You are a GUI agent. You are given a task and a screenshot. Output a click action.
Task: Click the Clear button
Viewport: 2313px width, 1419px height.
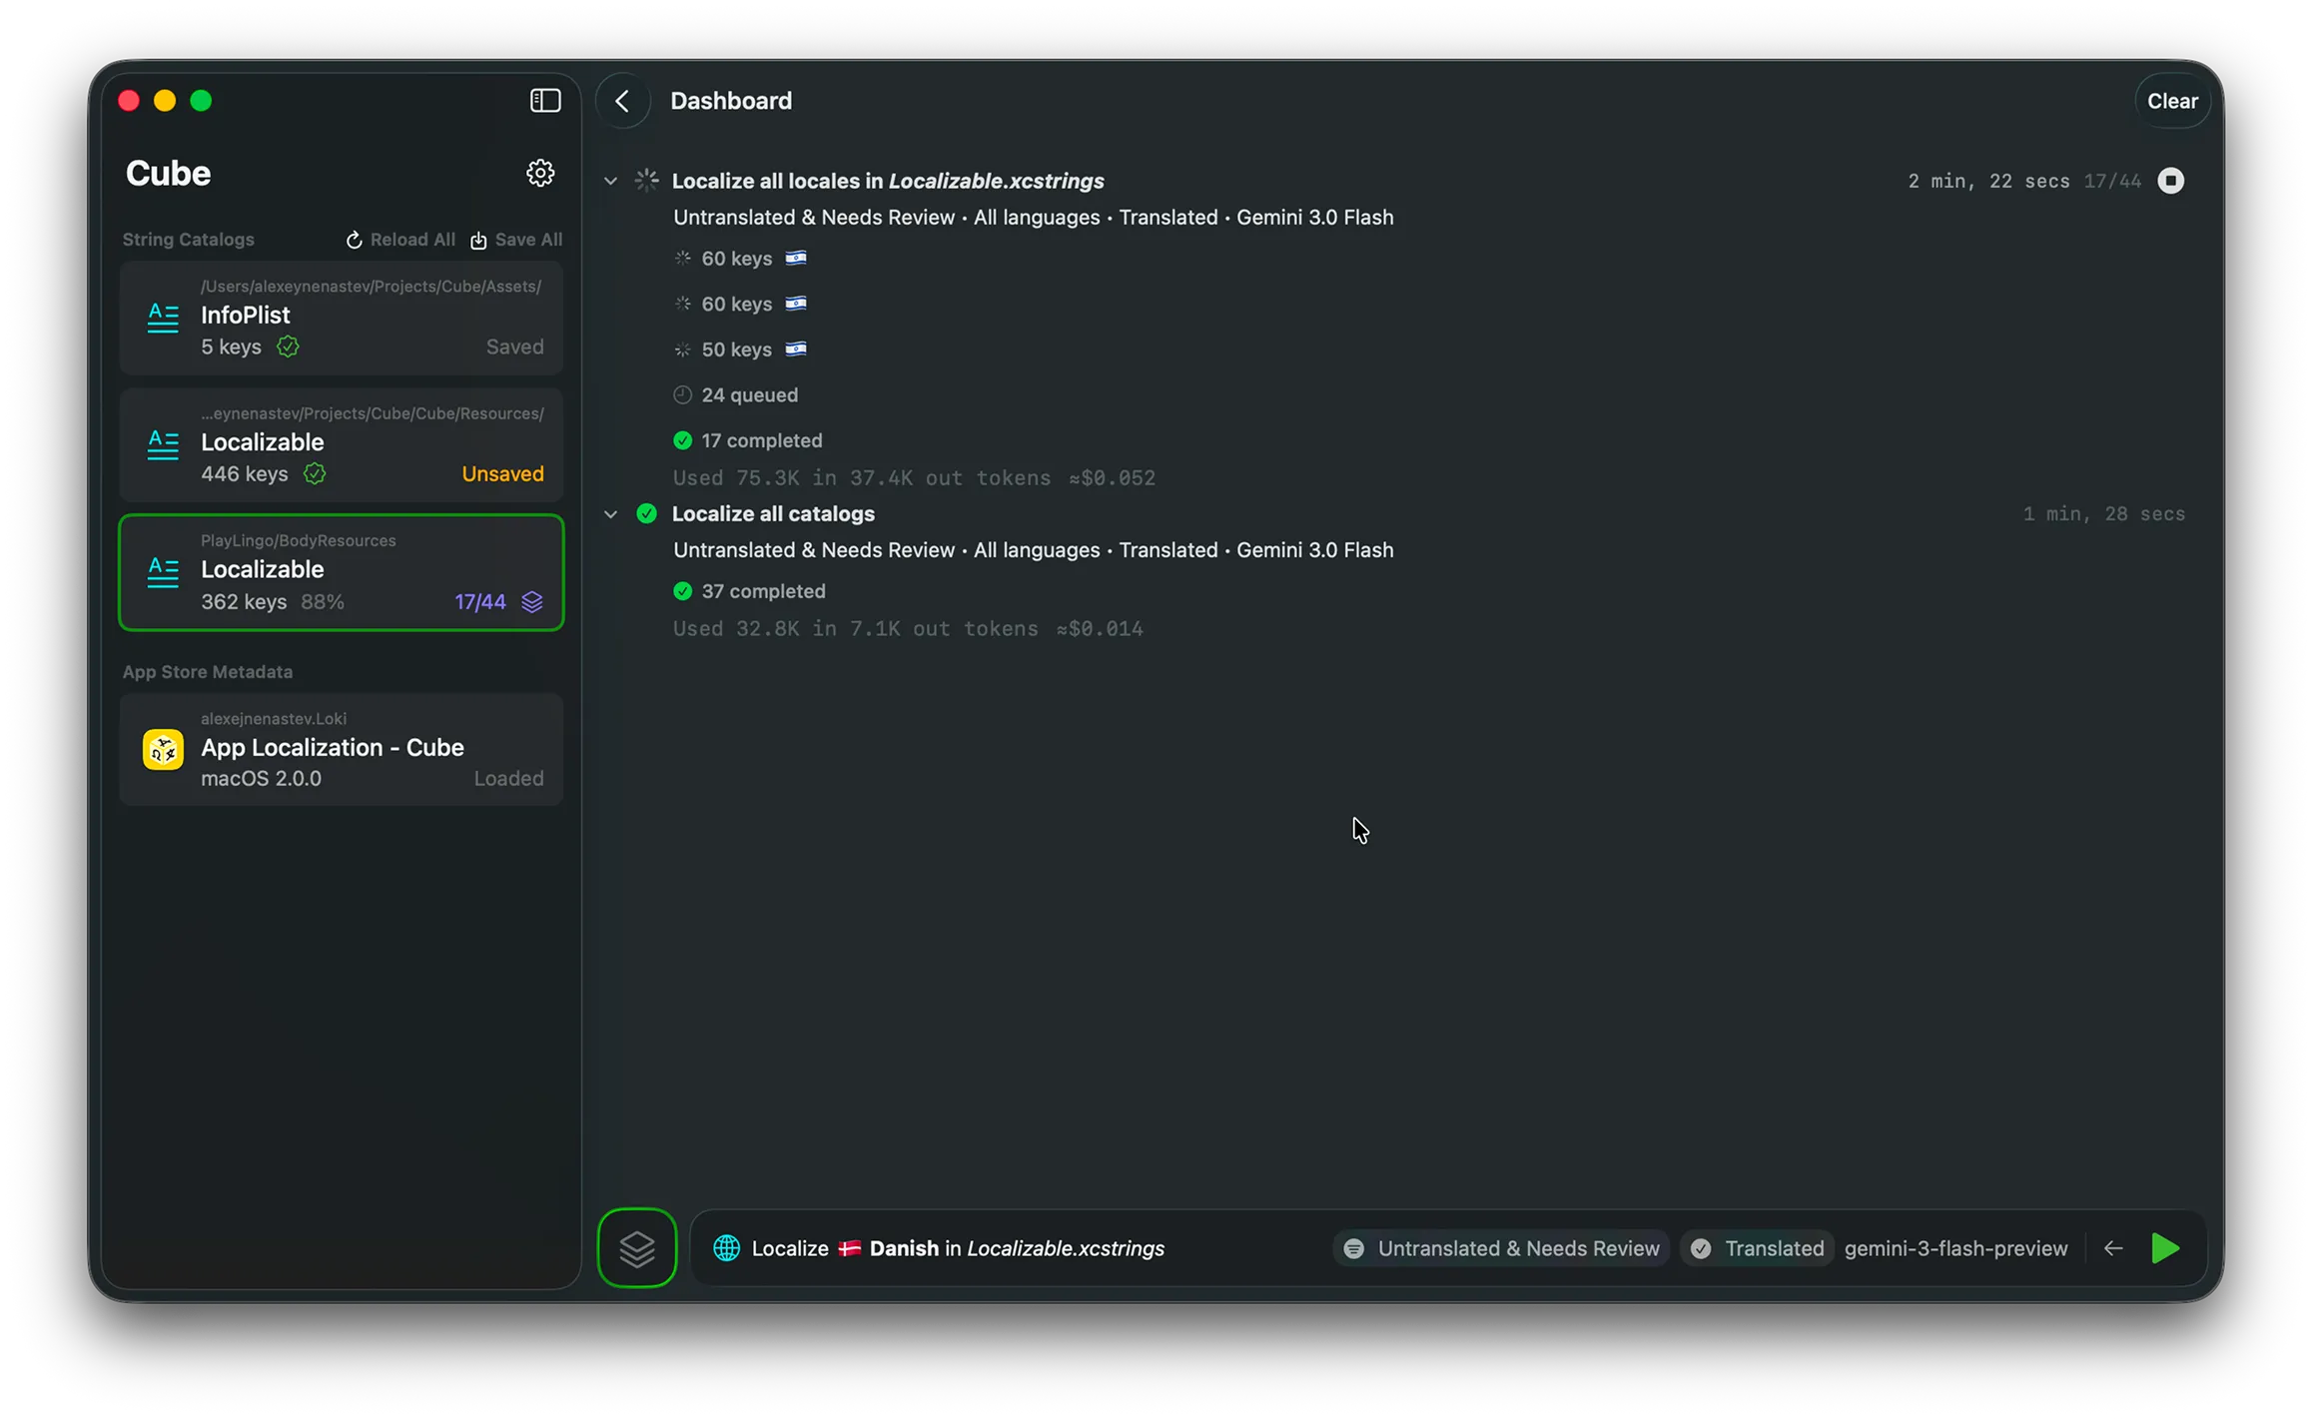point(2172,100)
